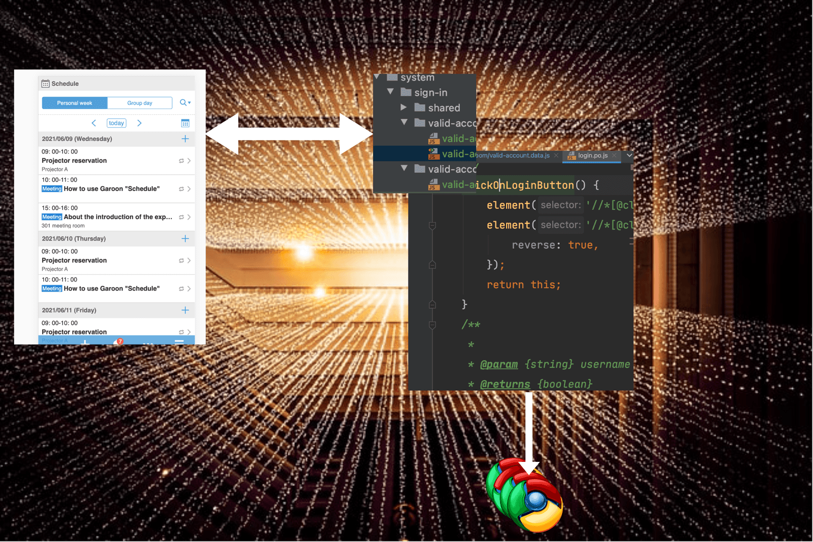813x542 pixels.
Task: Click the JS file icon on login.po.js tab
Action: pos(571,156)
